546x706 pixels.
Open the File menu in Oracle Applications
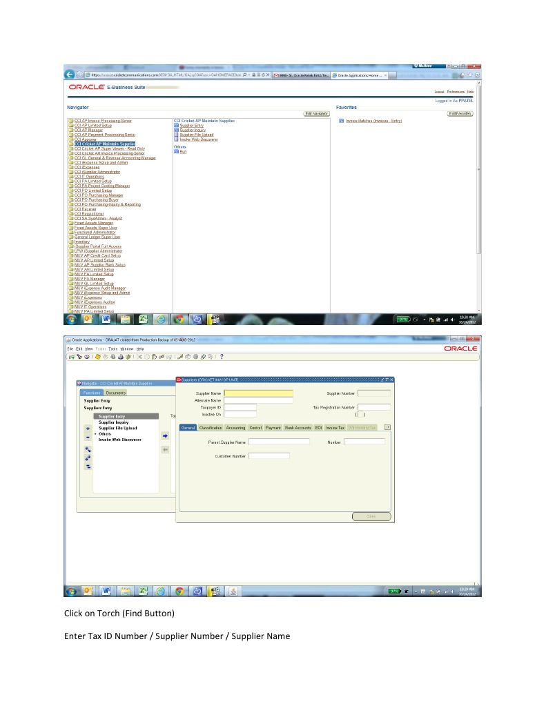coord(70,349)
